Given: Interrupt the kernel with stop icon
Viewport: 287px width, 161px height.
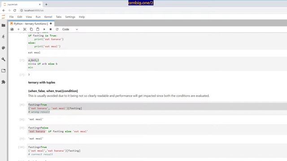Looking at the screenshot, I should tap(51, 29).
